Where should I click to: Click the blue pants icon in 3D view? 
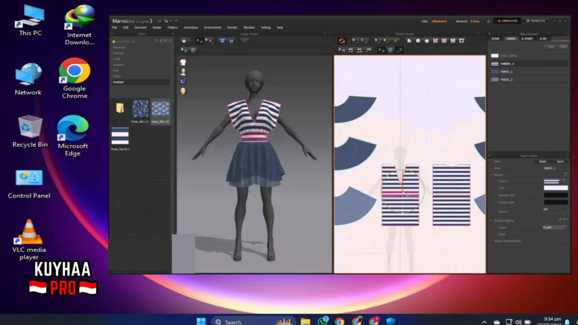point(183,81)
